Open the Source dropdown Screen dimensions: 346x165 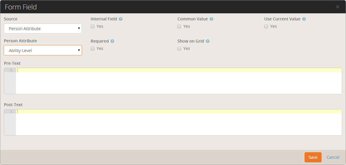(43, 29)
